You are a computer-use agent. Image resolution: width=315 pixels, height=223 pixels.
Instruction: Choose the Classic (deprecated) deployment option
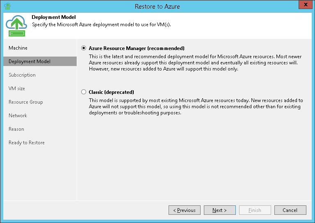[84, 92]
